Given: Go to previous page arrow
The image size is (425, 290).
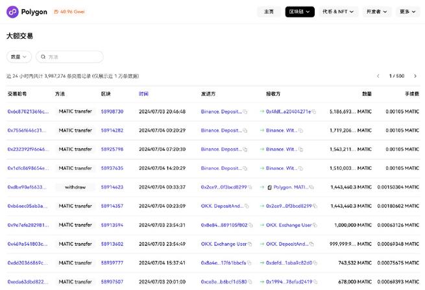Looking at the screenshot, I should click(x=378, y=76).
